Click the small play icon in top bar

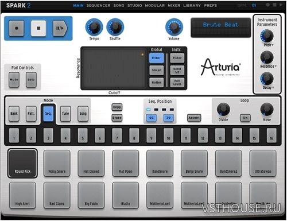(281, 5)
